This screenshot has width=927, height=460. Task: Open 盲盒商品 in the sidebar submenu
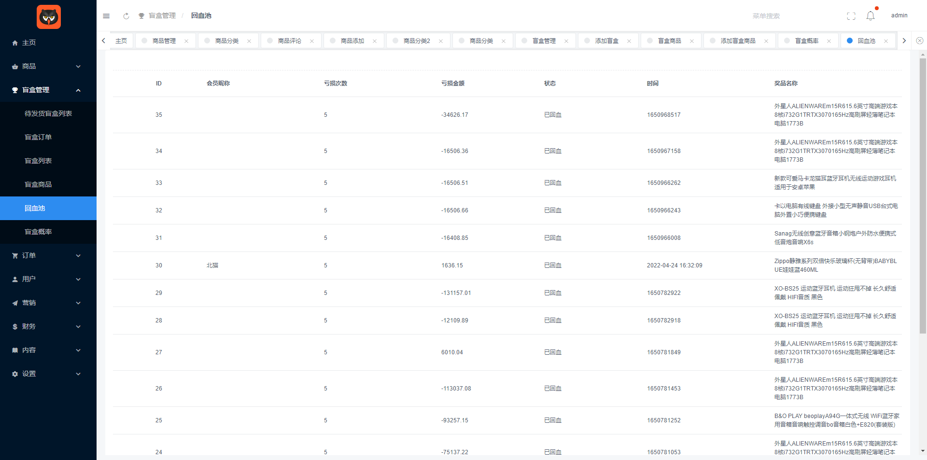coord(48,184)
